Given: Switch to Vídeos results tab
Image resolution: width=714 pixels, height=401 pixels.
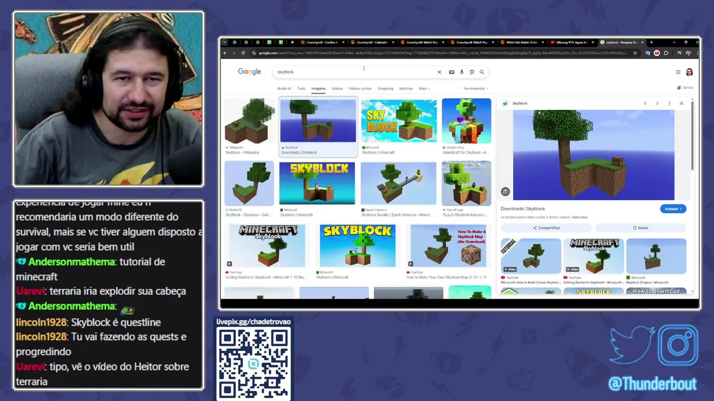Looking at the screenshot, I should click(337, 89).
